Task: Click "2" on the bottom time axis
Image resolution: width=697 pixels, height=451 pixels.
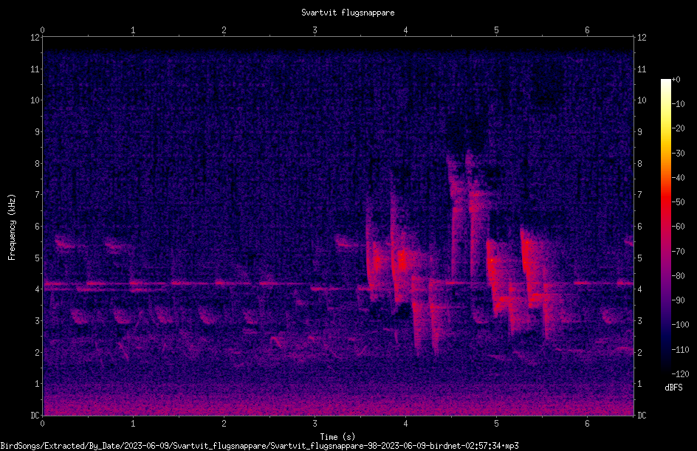Action: point(224,424)
